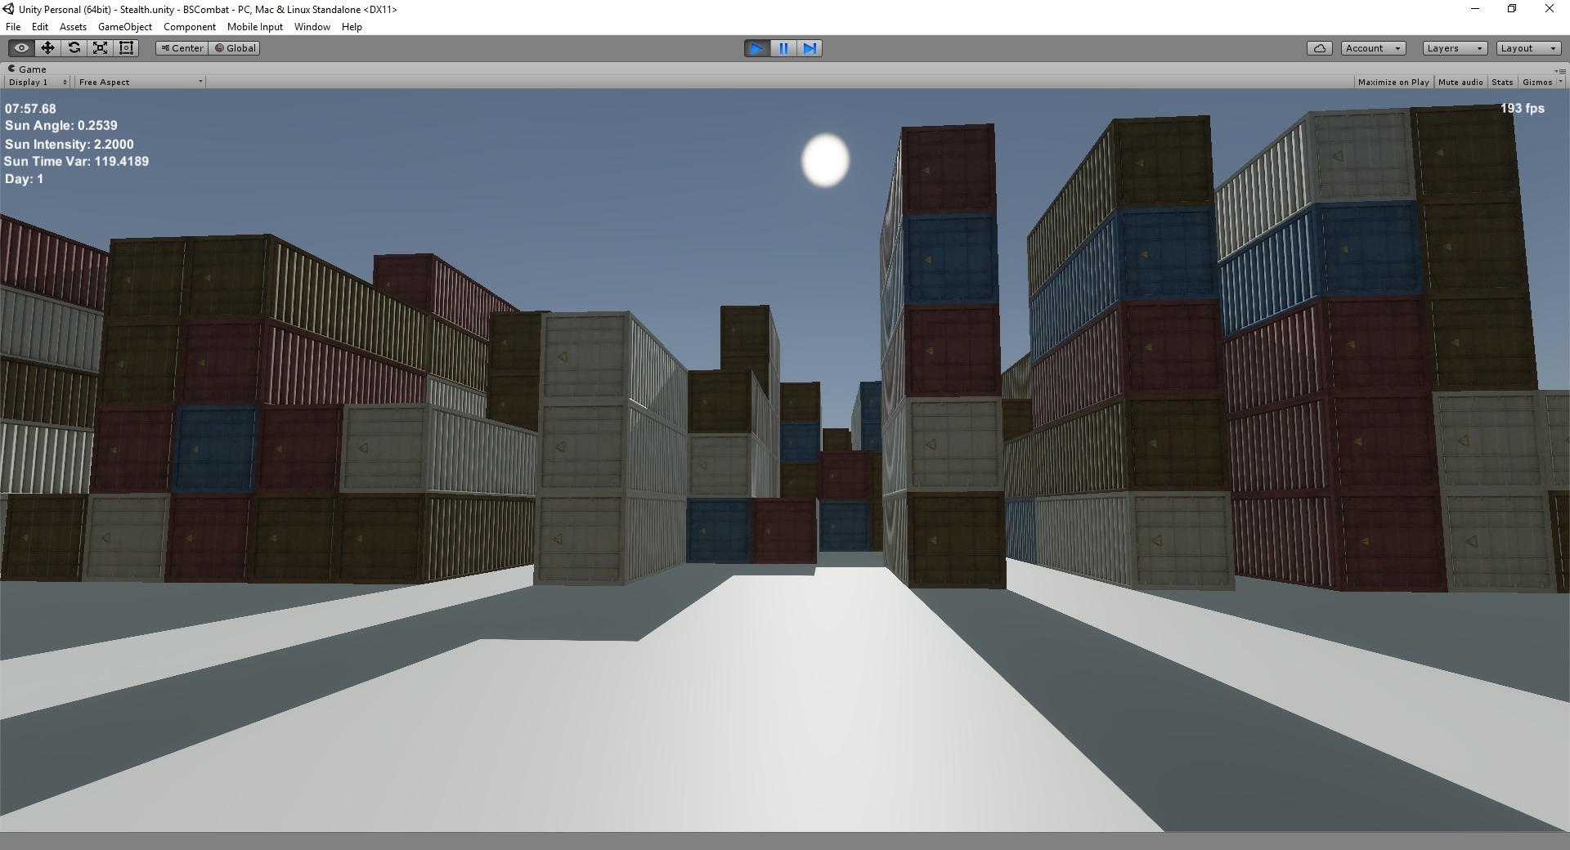Toggle Center pivot mode
Screen dimensions: 1570x850
click(x=182, y=48)
